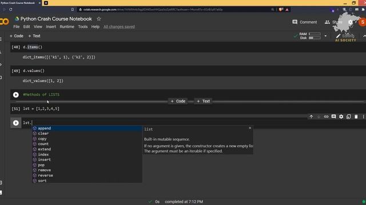
Task: Open the user account avatar
Action: point(362,22)
